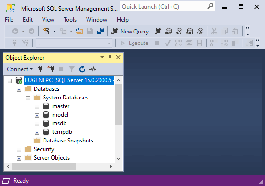Toggle Include Live Query Statistics
The height and width of the screenshot is (186, 265).
[224, 43]
